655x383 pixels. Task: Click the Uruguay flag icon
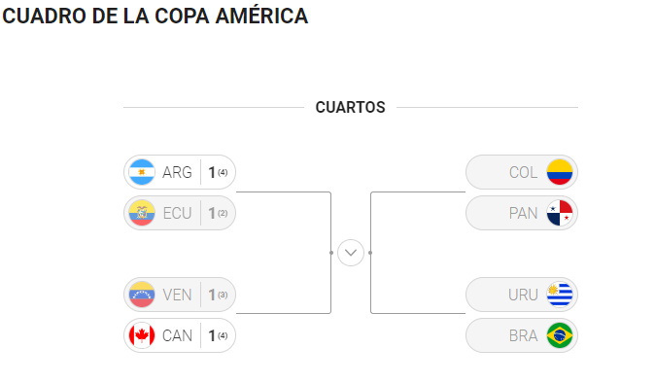[560, 295]
